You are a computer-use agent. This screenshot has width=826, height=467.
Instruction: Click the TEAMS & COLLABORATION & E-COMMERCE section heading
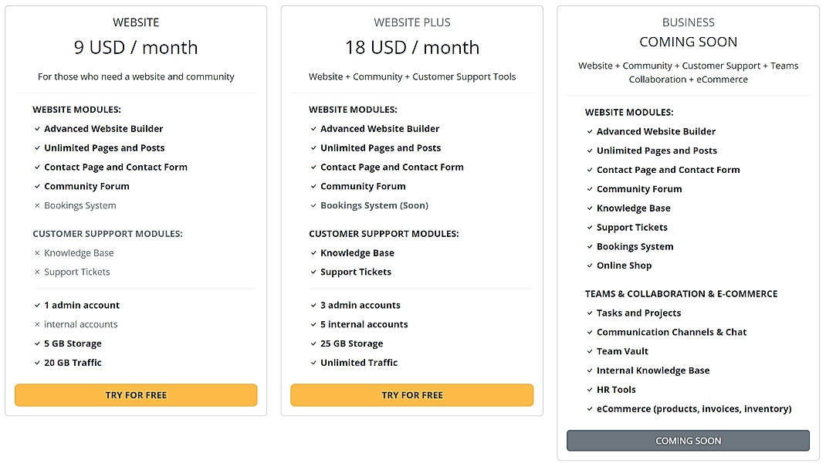(x=681, y=293)
